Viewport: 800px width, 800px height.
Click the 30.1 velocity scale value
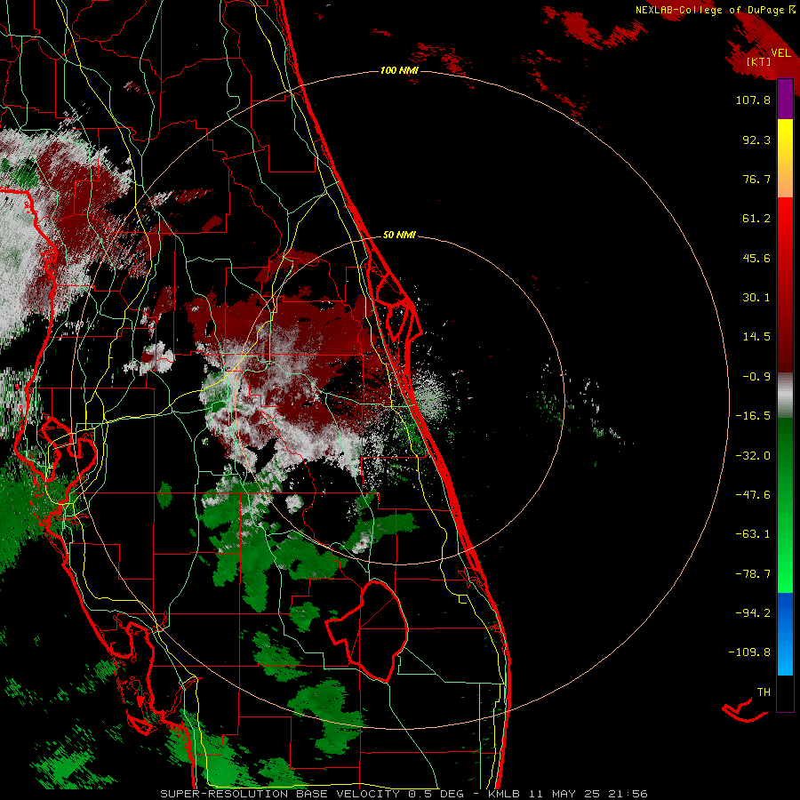[756, 298]
